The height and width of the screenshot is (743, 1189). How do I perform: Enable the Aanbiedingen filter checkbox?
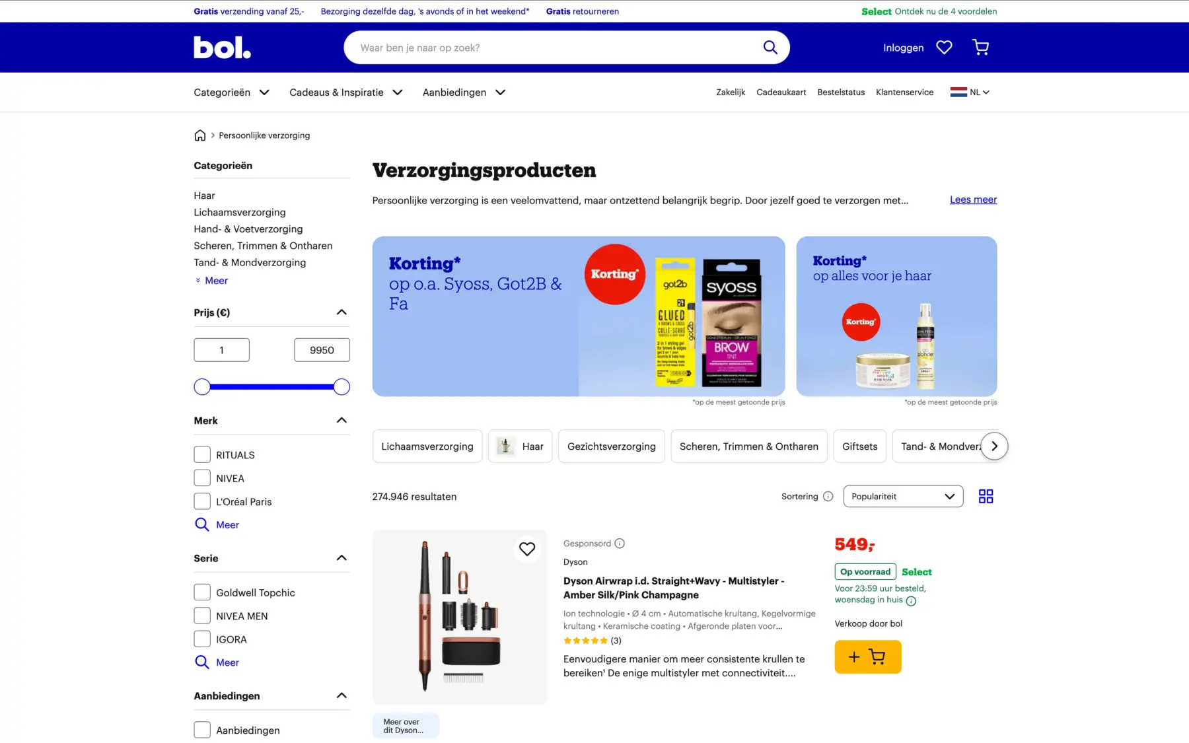(202, 730)
